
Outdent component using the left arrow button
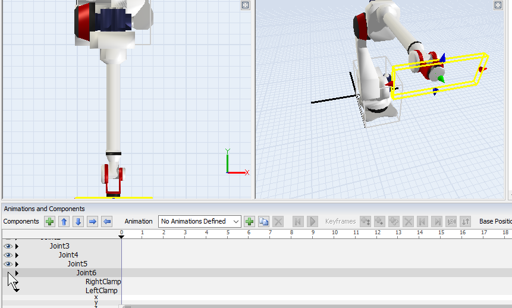(x=106, y=221)
